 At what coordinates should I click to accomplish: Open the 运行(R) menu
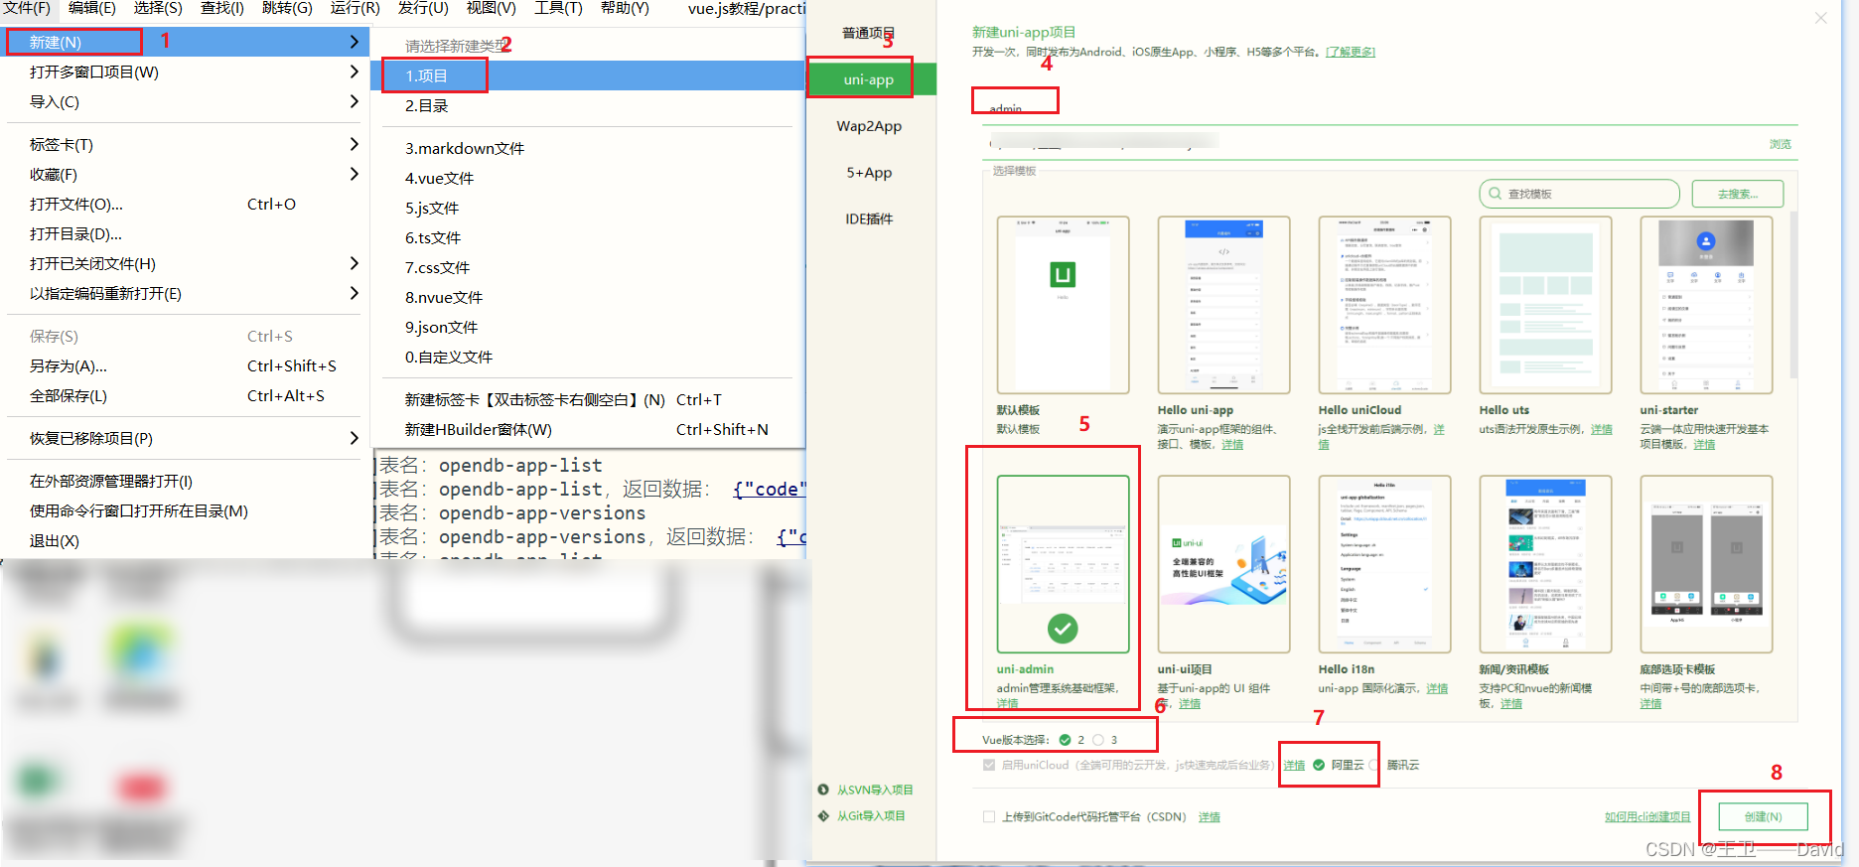pyautogui.click(x=355, y=8)
